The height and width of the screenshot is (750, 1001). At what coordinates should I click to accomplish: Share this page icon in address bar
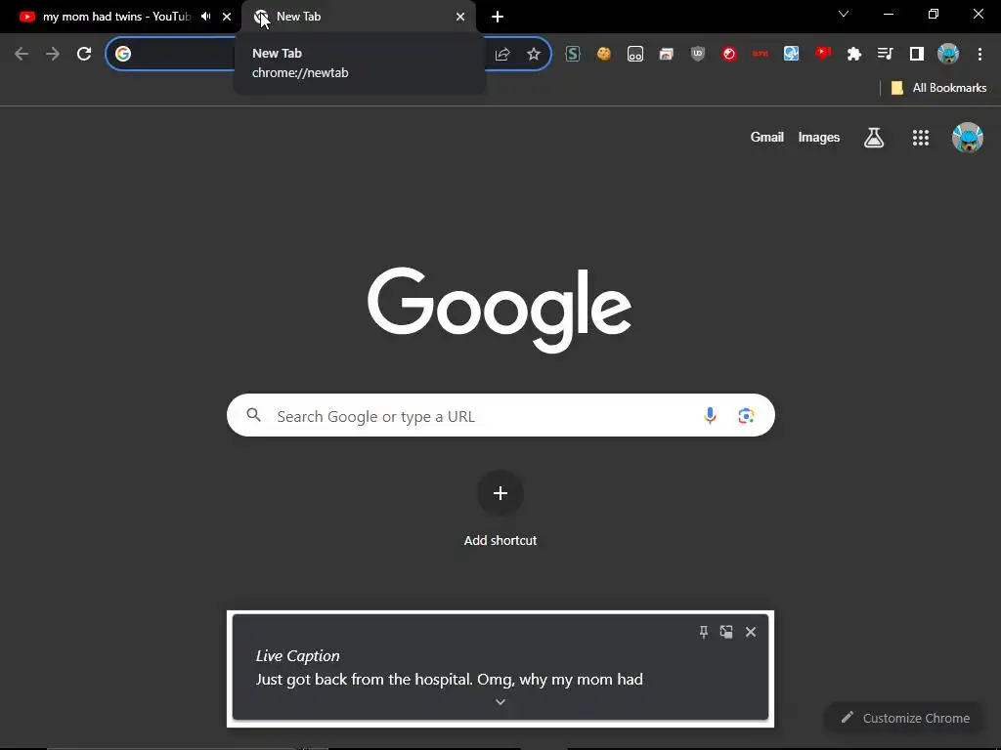click(x=502, y=55)
